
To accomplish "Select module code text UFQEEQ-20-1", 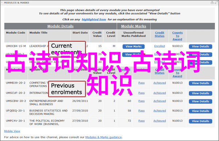I will [x=15, y=111].
